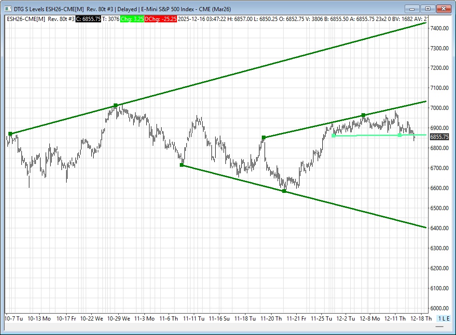Click the 11-11 Tu date on time axis
The width and height of the screenshot is (456, 335).
pyautogui.click(x=194, y=319)
